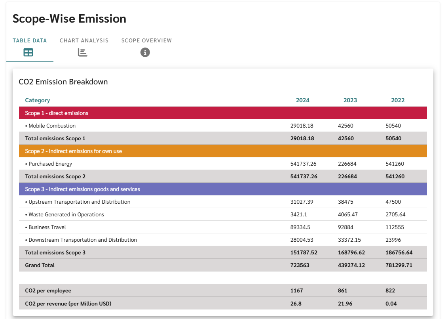This screenshot has width=446, height=319.
Task: Click the Scope 3 total 2023 value 168796.62
Action: pos(351,253)
